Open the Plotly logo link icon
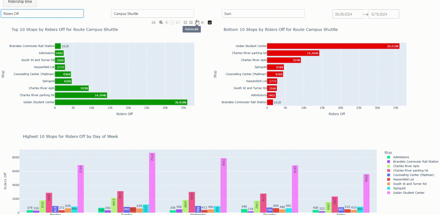Image resolution: width=440 pixels, height=215 pixels. (210, 22)
